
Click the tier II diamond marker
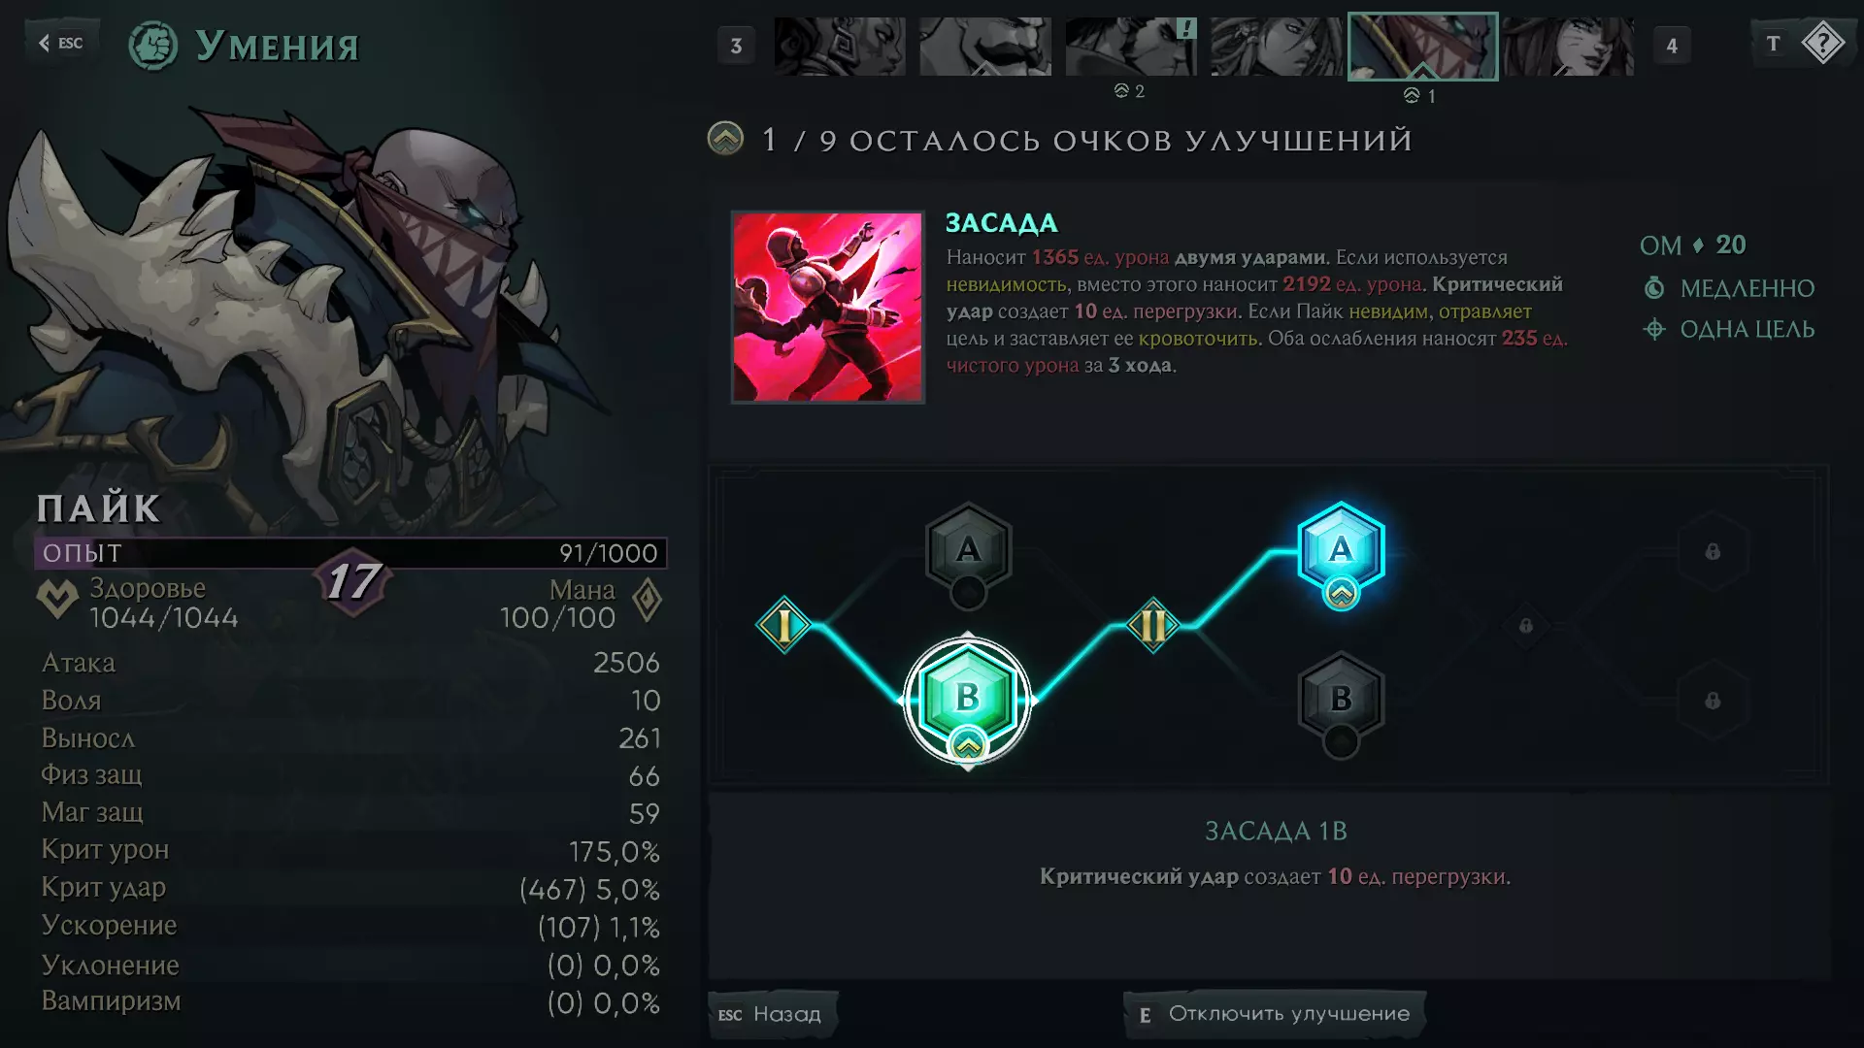tap(1152, 625)
